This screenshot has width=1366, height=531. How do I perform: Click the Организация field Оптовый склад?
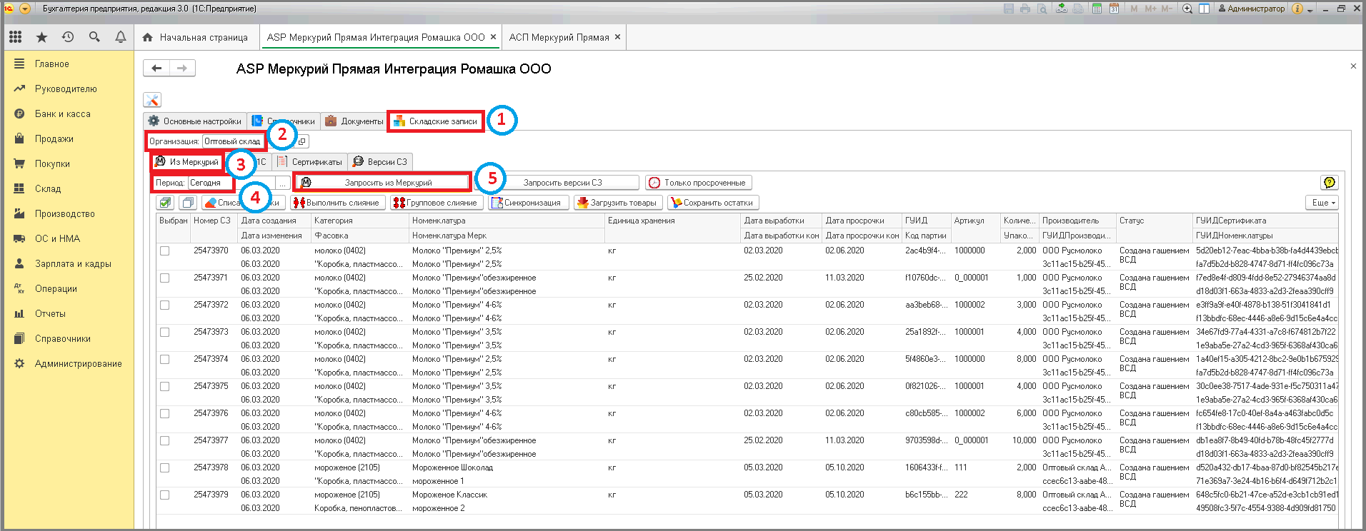coord(233,141)
